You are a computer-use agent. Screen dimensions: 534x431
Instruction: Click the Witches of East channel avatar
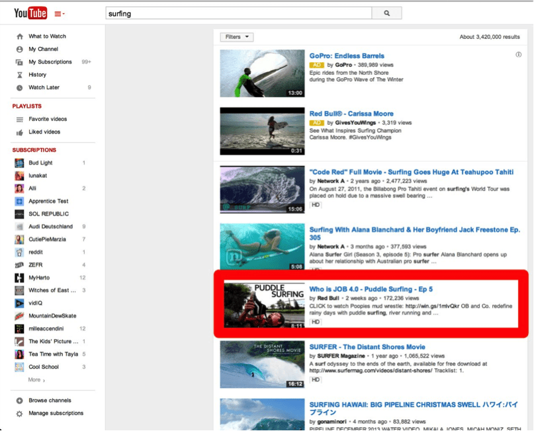[19, 290]
